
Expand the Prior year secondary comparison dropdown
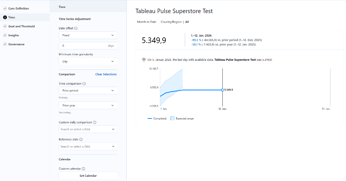click(88, 105)
